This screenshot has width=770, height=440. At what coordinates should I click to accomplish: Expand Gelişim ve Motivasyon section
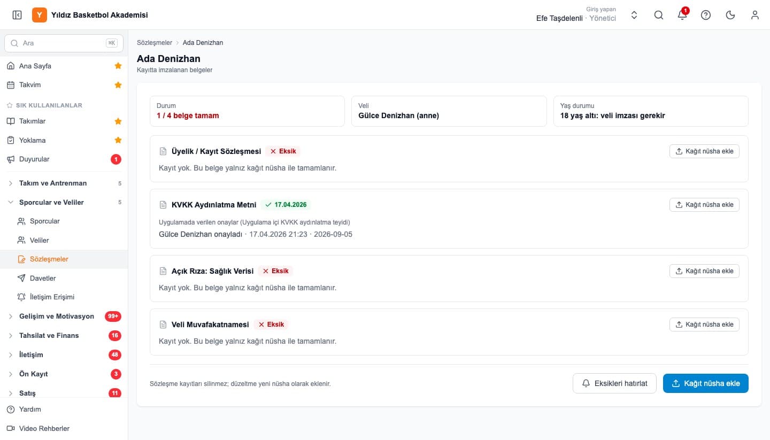[64, 317]
